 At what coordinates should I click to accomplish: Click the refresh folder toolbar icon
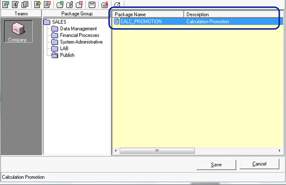point(105,5)
